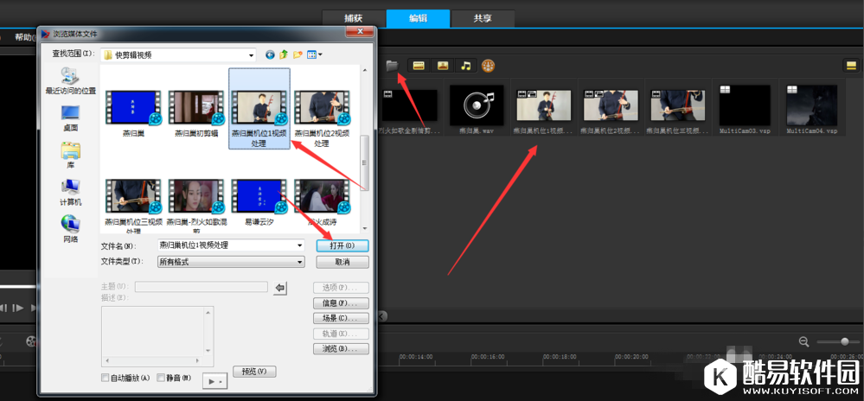The width and height of the screenshot is (864, 401).
Task: Click the 取消 cancel button
Action: 342,262
